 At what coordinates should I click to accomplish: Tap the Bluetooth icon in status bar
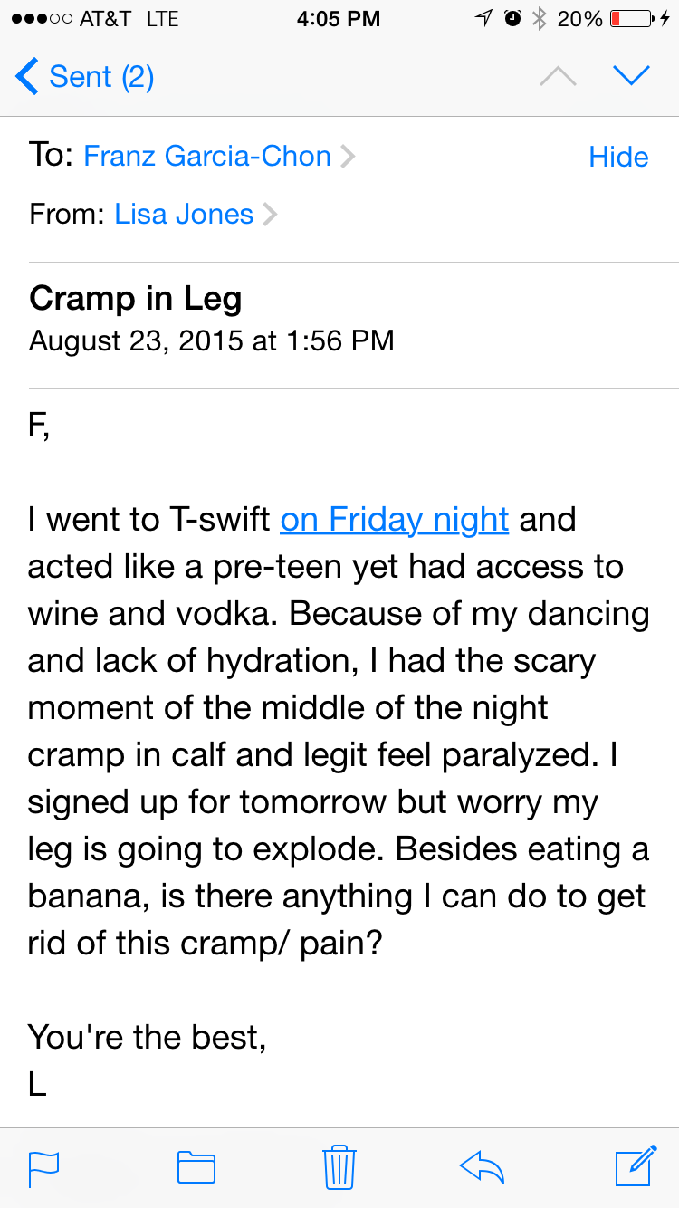[x=539, y=19]
